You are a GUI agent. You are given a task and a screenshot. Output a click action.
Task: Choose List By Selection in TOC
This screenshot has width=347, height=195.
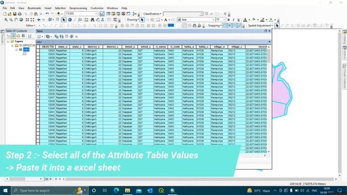pos(23,36)
